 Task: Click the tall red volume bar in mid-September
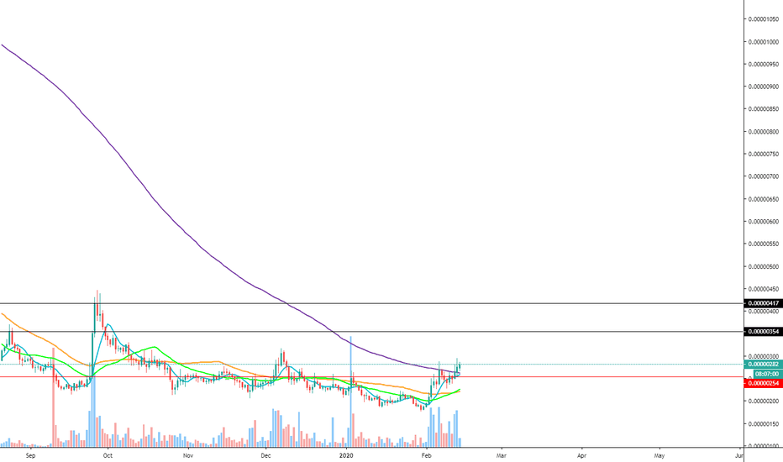coord(54,397)
